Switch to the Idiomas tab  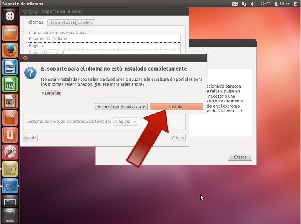pos(35,22)
